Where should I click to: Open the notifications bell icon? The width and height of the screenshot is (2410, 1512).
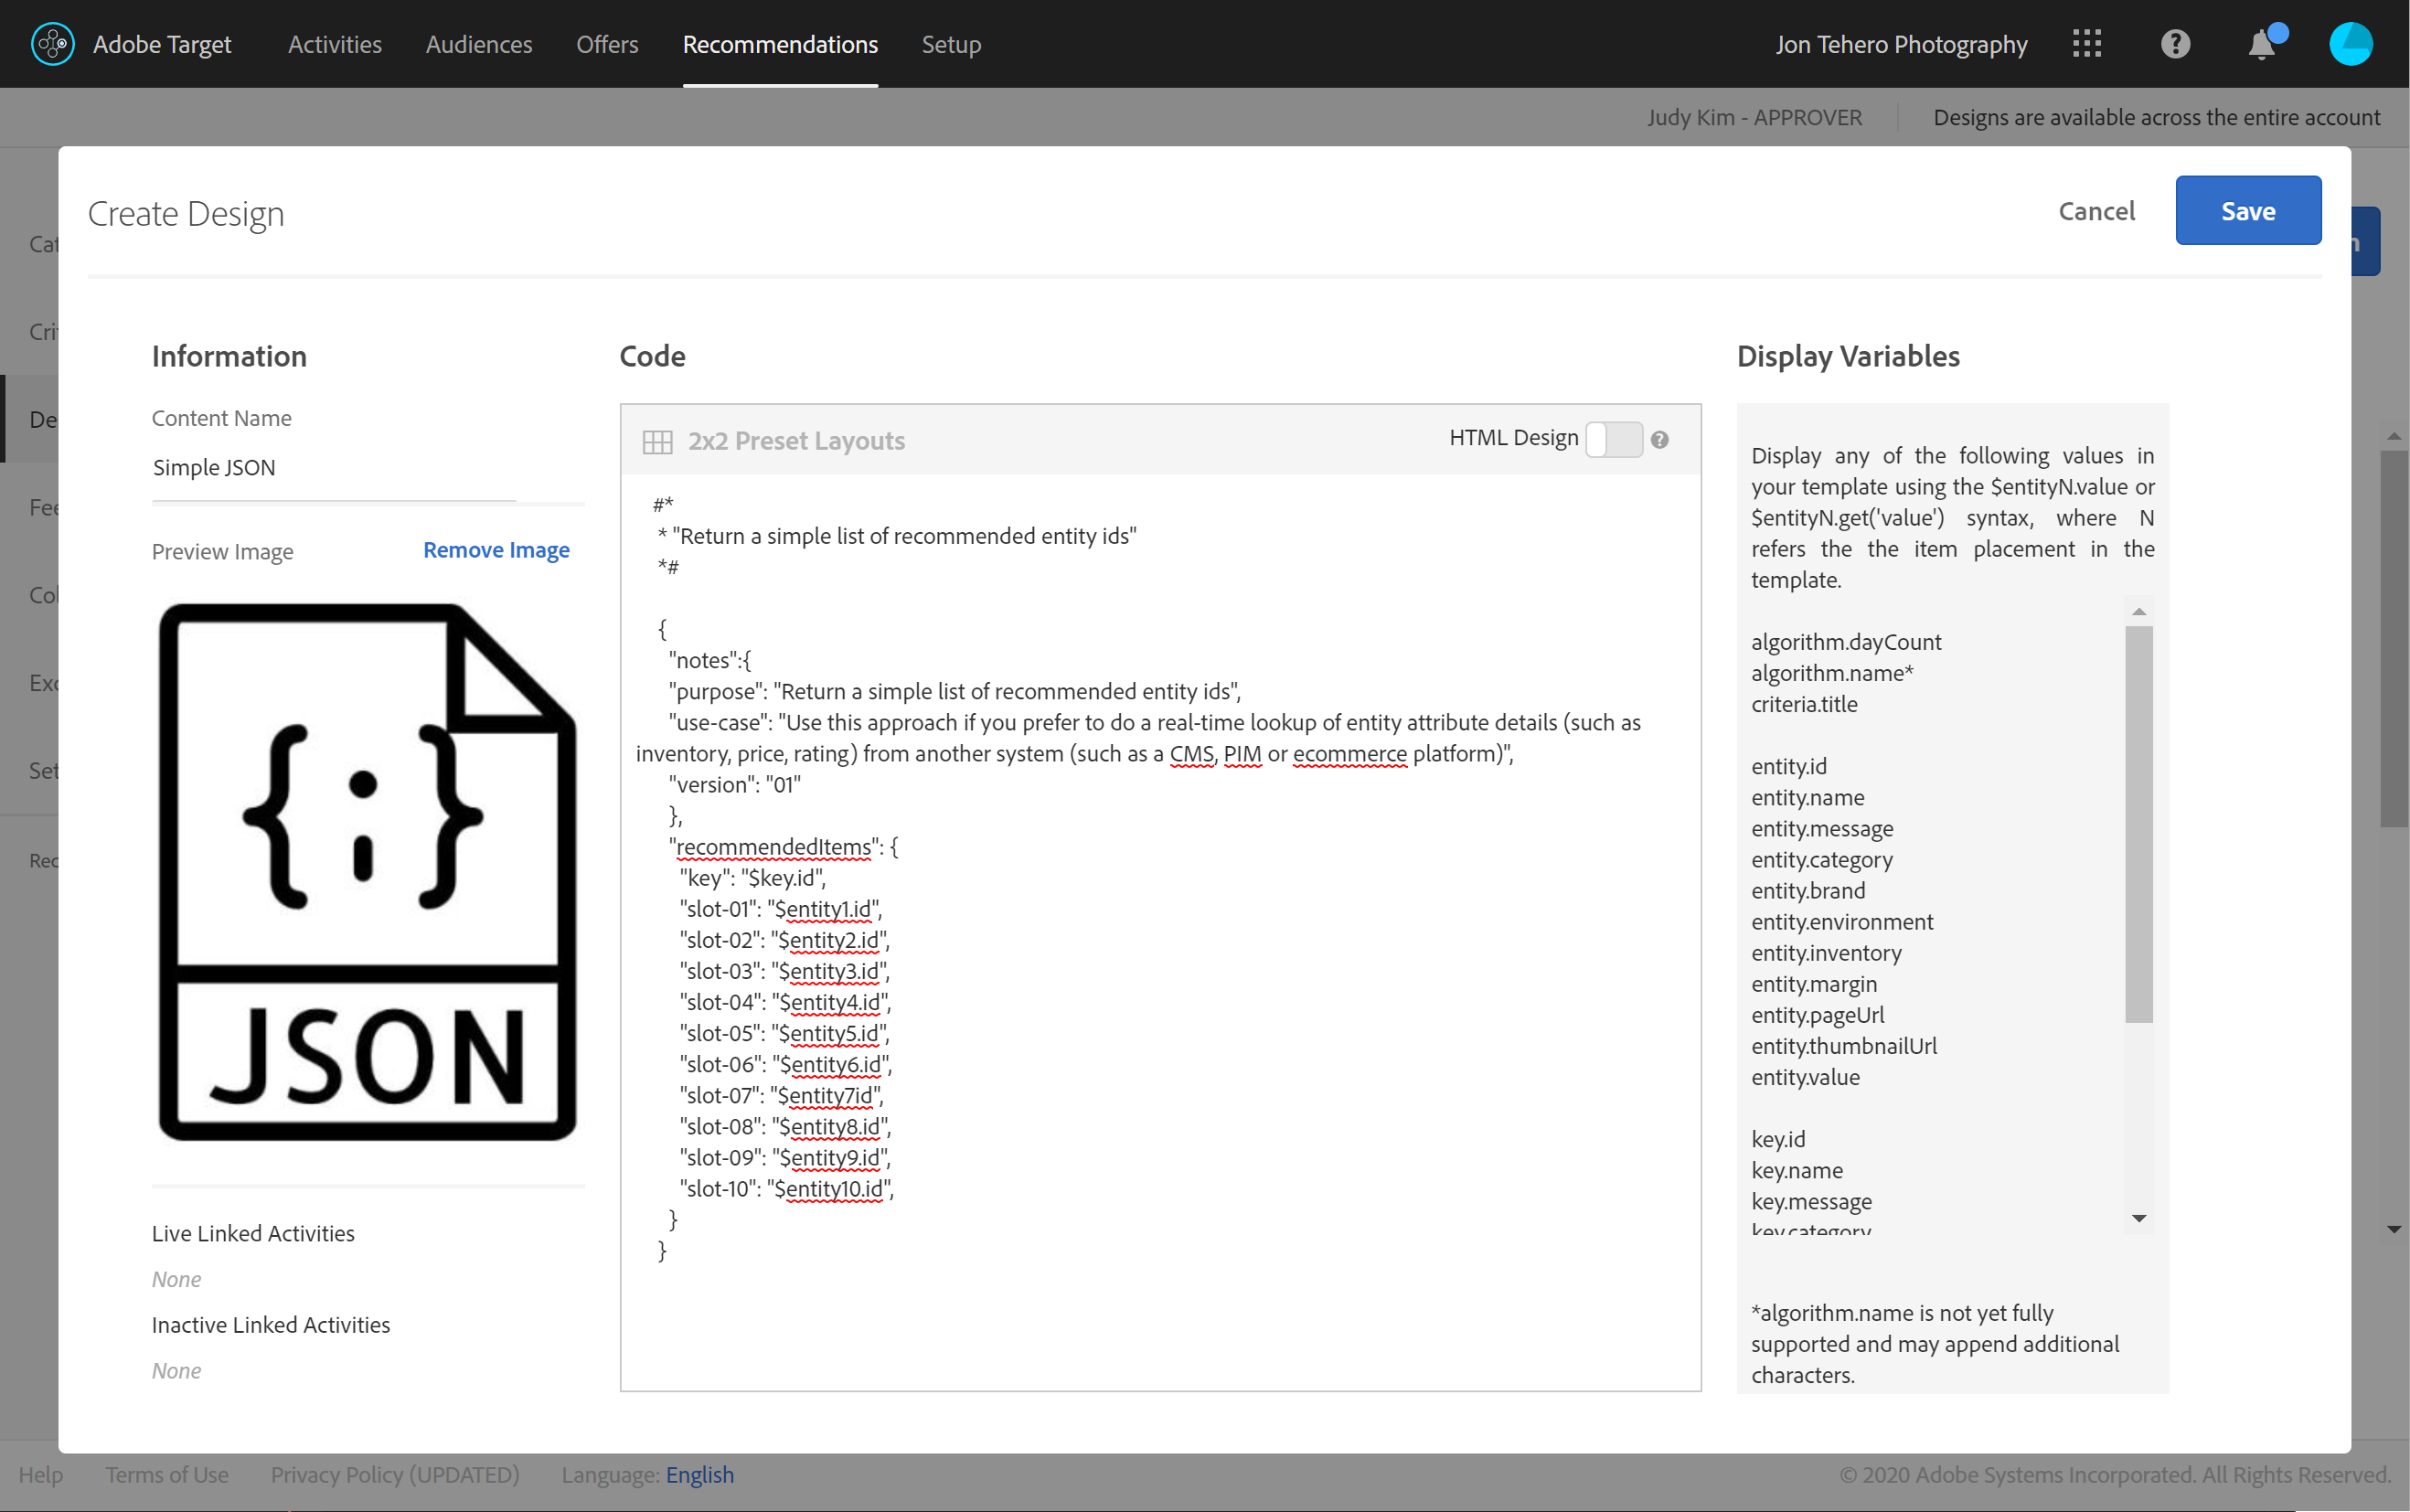(2262, 45)
